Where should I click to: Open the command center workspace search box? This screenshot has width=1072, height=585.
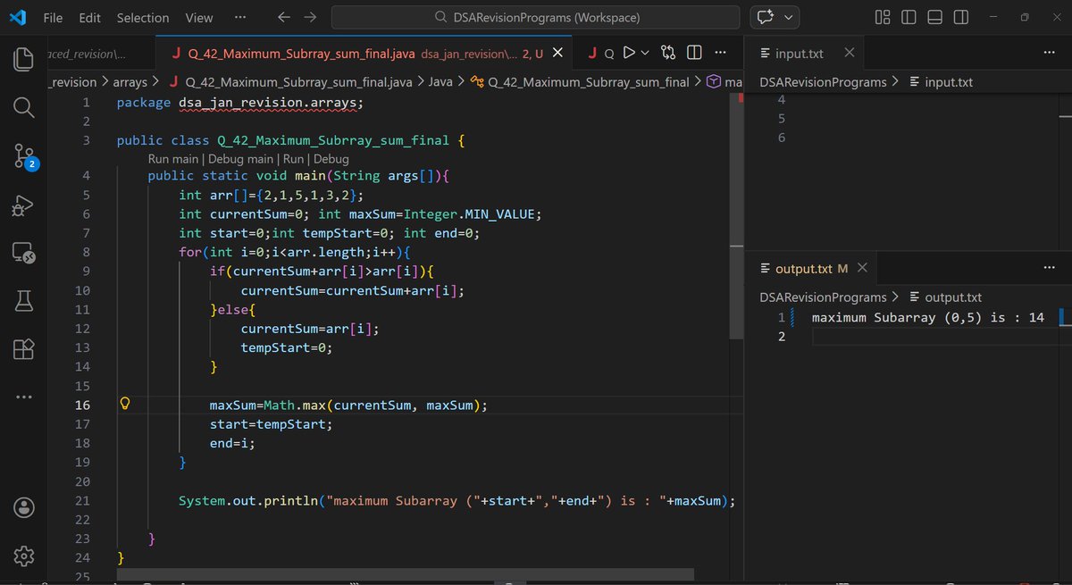click(x=535, y=17)
